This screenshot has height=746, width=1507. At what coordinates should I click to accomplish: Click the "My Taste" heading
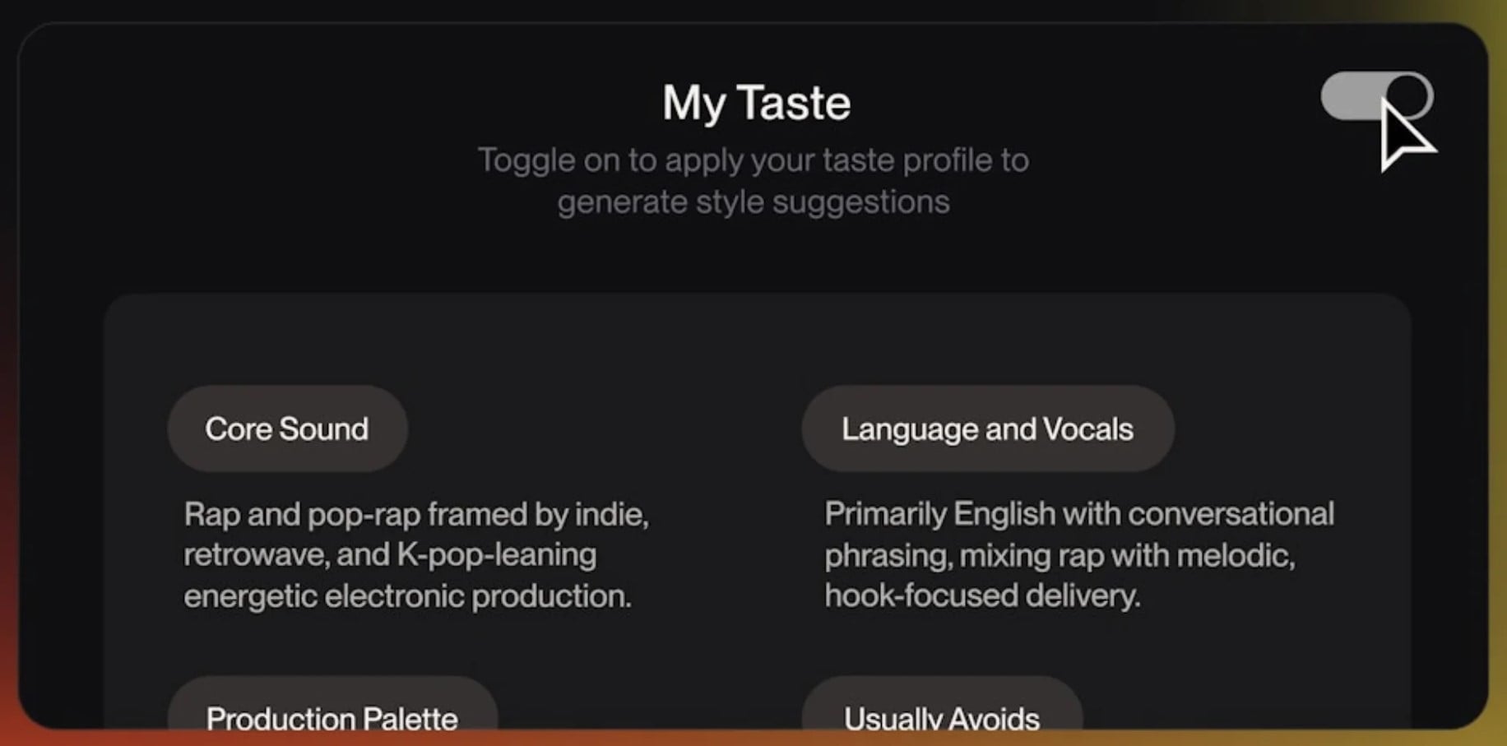coord(756,103)
